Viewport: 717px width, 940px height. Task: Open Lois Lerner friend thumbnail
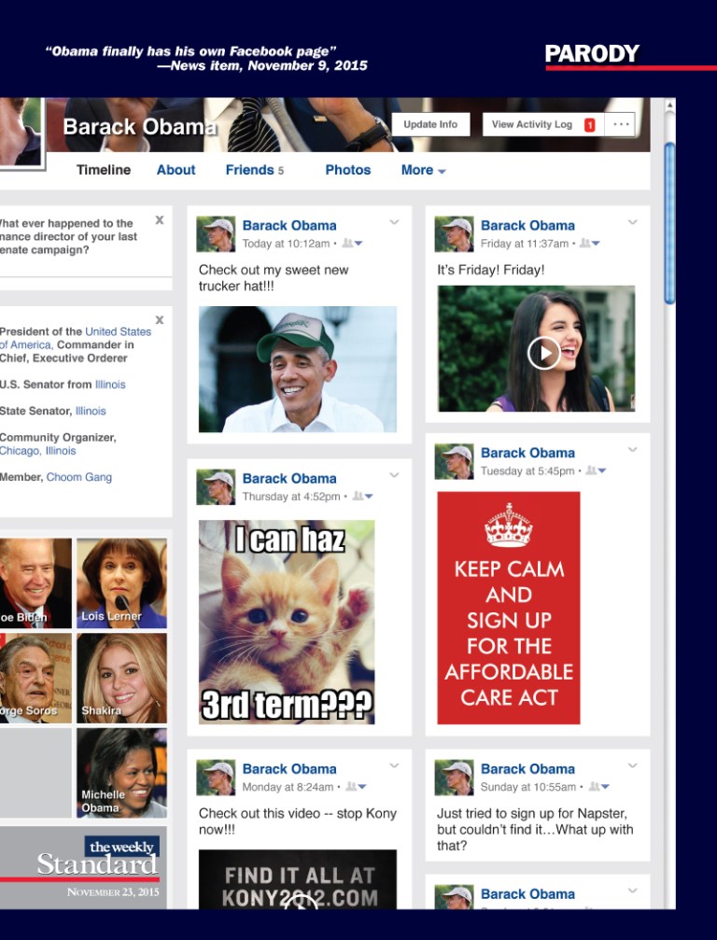tap(121, 582)
